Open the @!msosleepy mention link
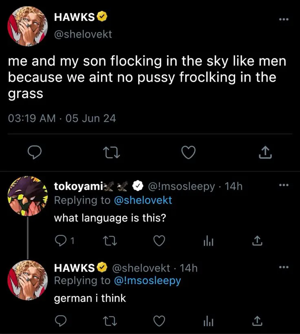 [x=147, y=281]
